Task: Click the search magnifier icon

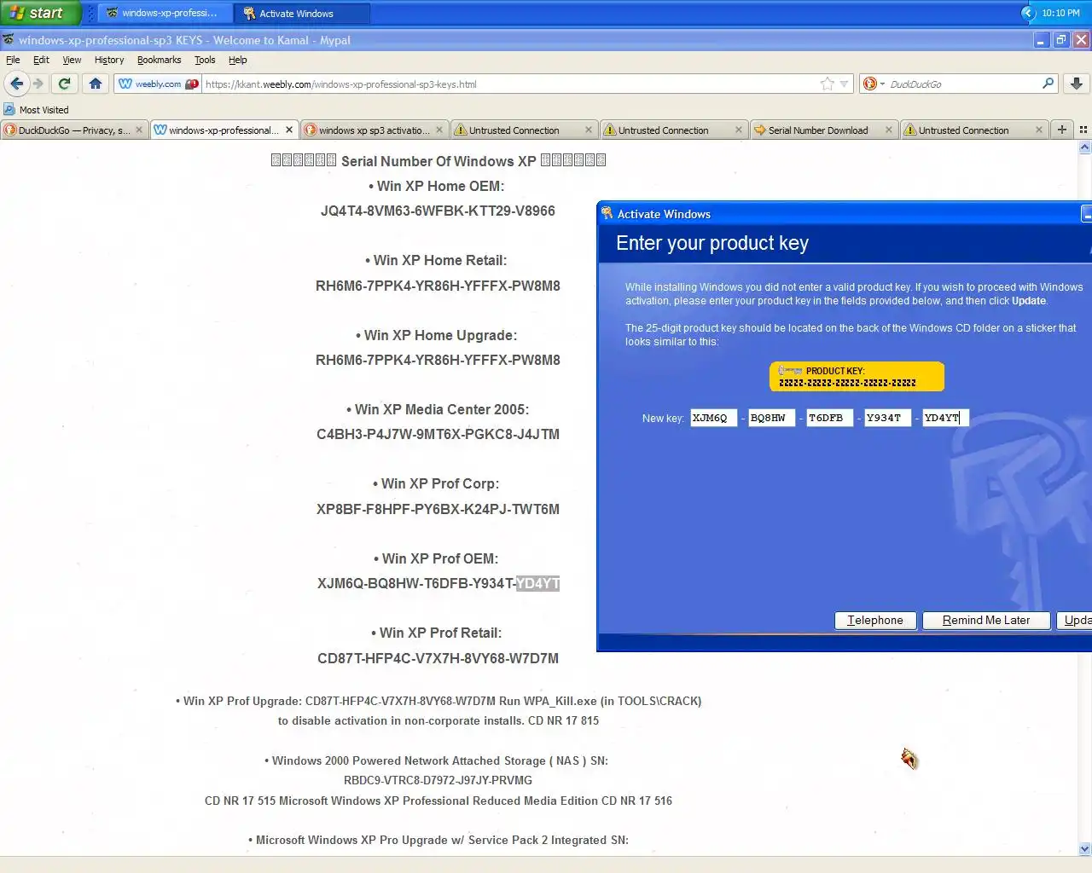Action: coord(1048,84)
